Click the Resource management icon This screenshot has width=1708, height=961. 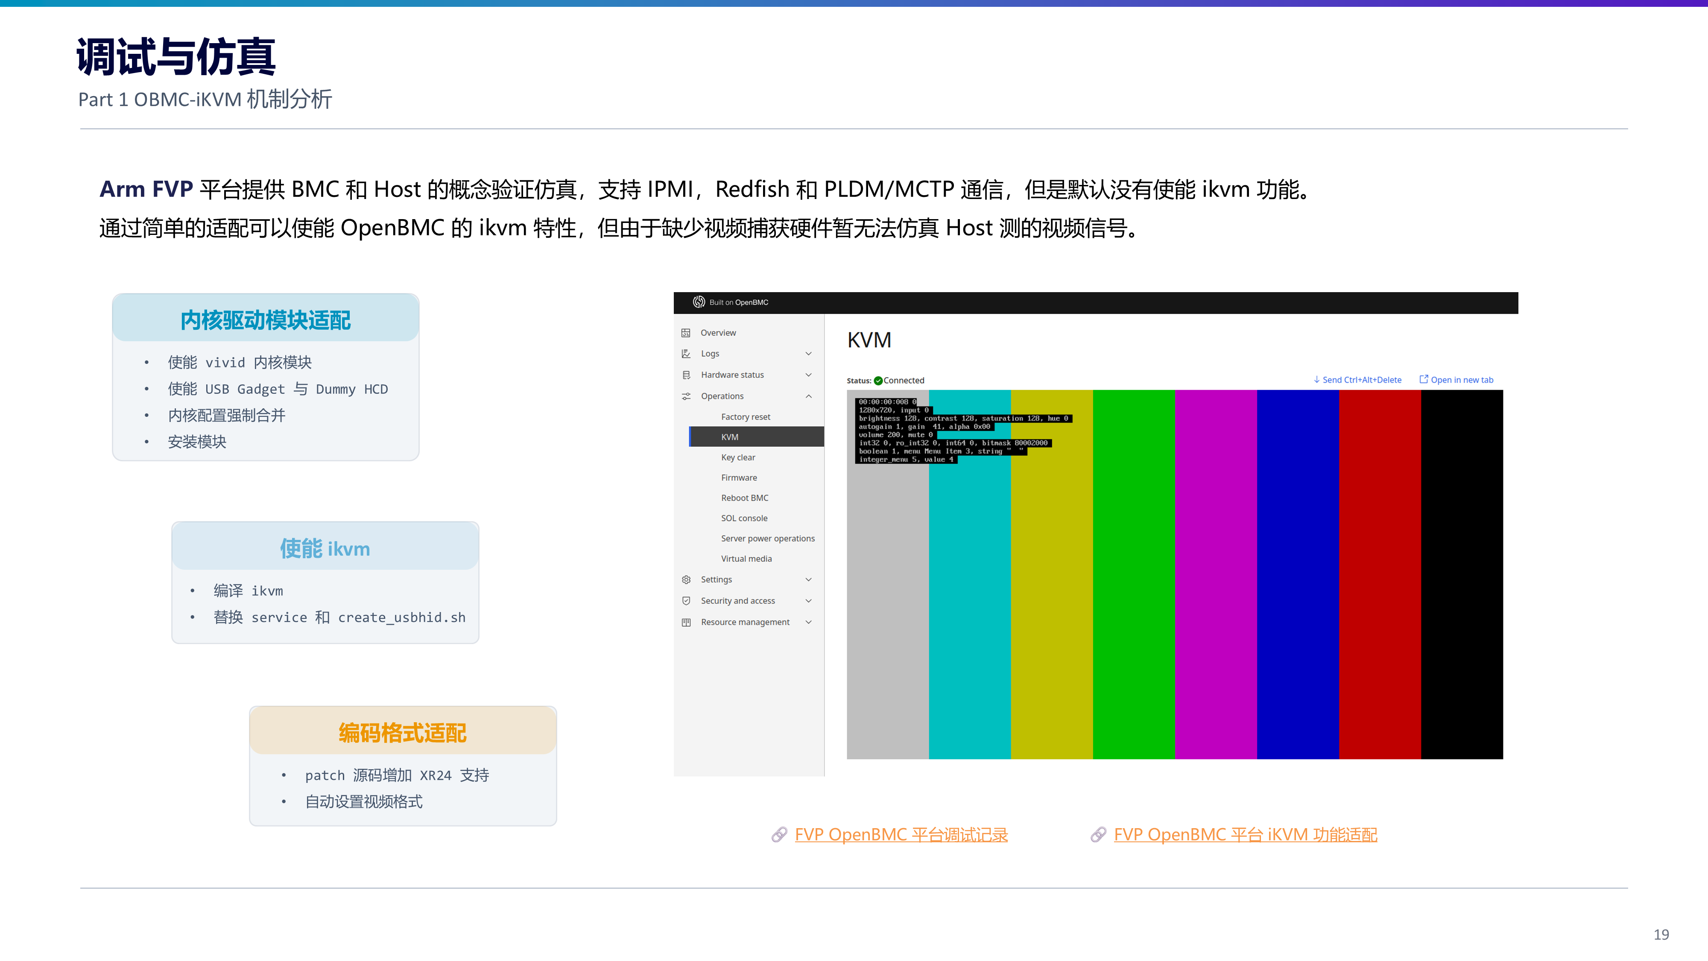pos(686,622)
